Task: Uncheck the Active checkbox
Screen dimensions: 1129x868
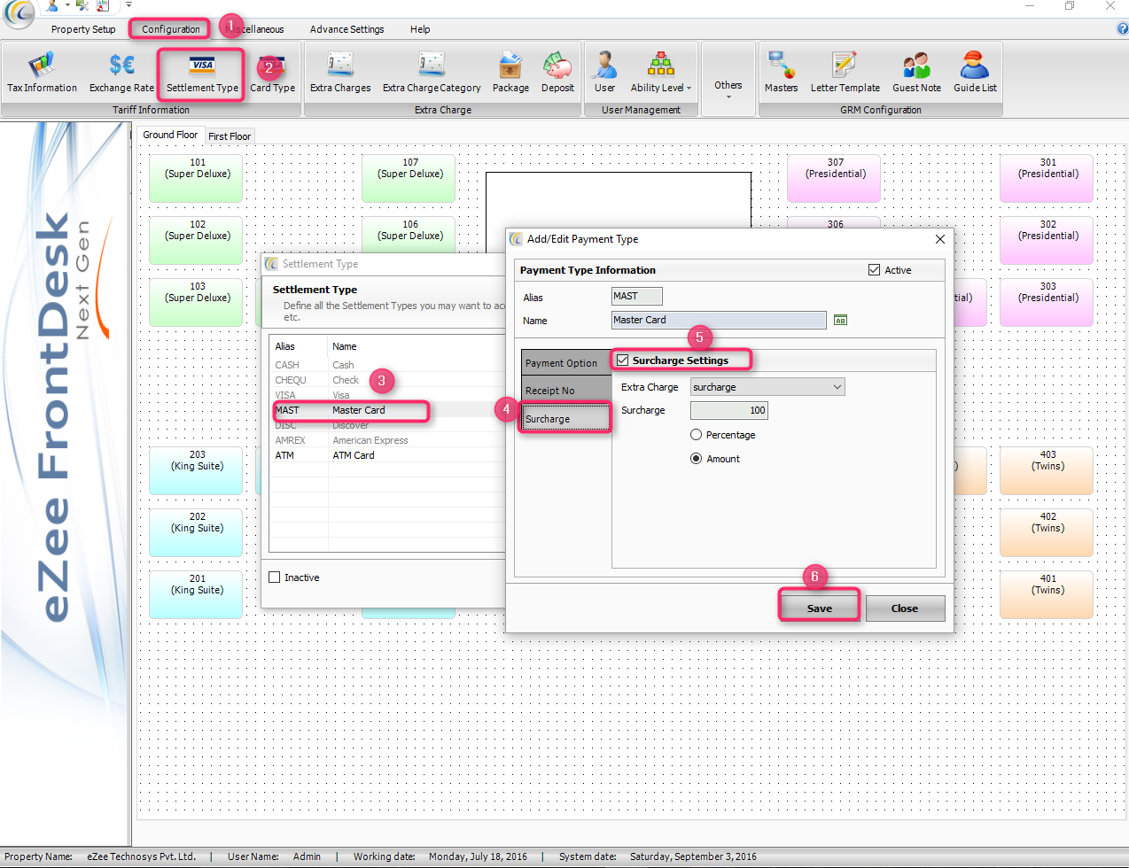Action: [874, 270]
